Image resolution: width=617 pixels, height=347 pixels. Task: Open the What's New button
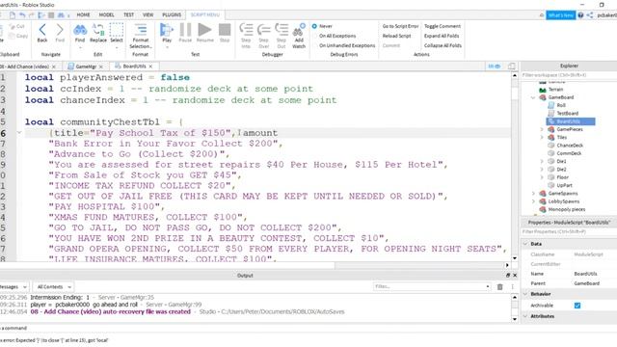tap(561, 15)
